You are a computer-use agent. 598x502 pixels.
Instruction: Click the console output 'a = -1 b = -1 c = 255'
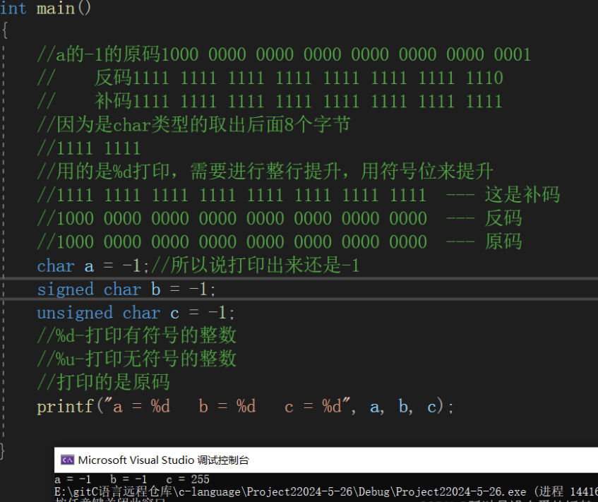tap(132, 479)
